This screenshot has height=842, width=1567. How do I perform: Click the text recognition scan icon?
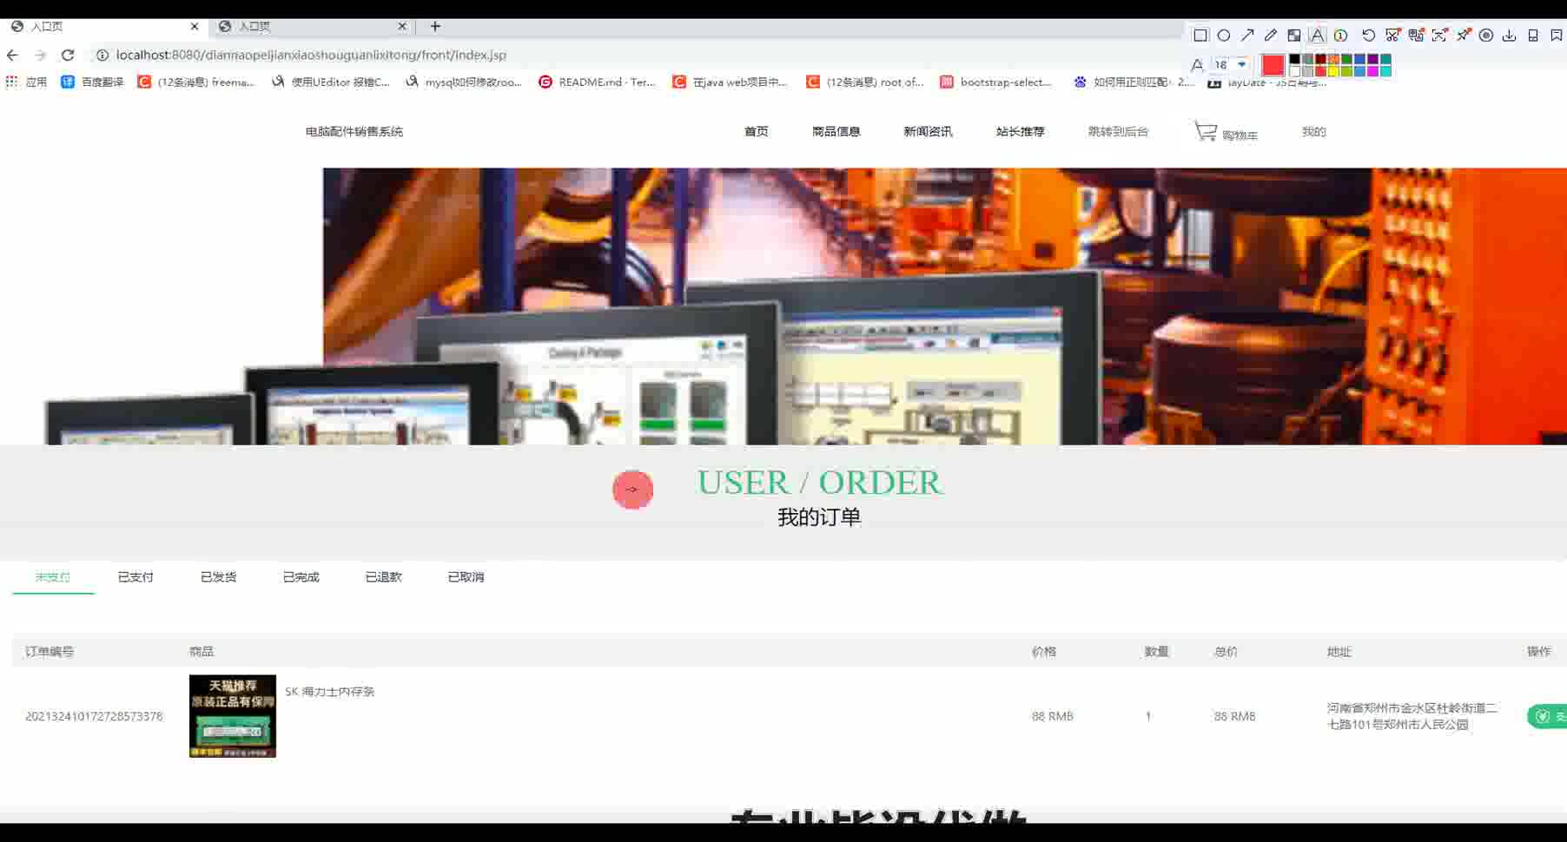click(1439, 36)
